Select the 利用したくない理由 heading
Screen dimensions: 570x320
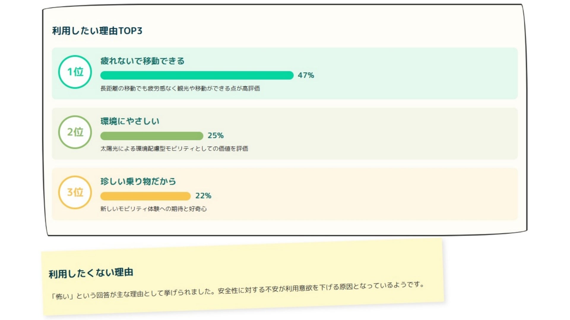tap(91, 273)
